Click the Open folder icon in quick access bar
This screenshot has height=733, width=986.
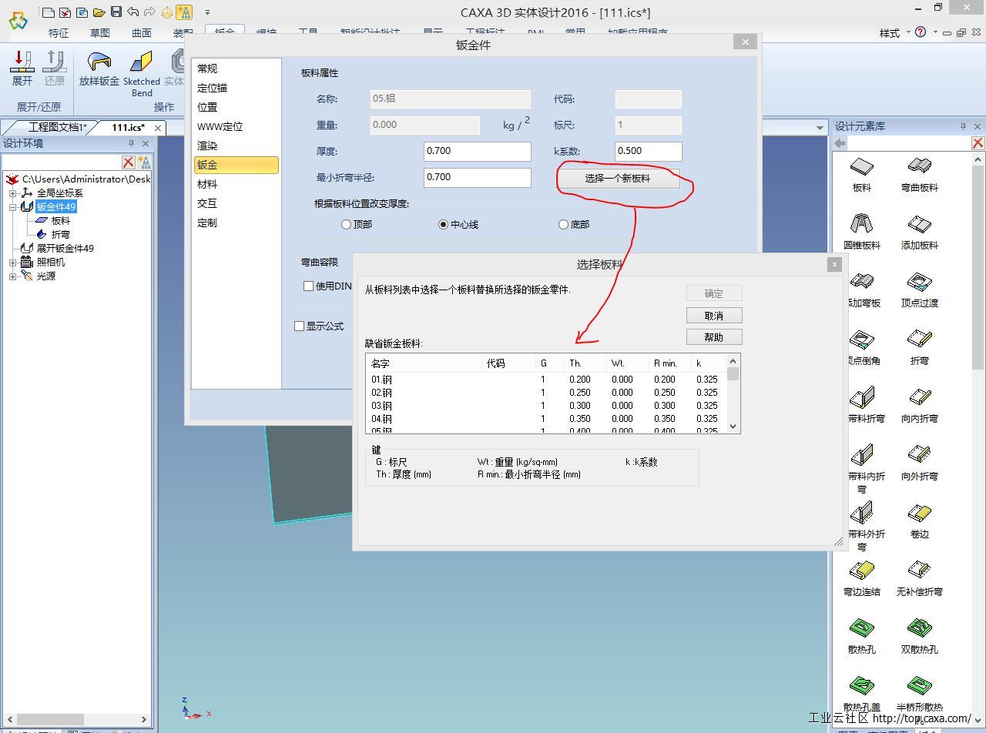pyautogui.click(x=99, y=12)
